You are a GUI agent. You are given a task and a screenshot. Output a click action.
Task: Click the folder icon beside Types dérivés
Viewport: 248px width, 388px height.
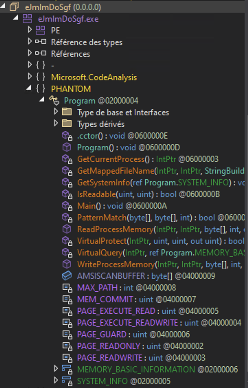click(67, 124)
